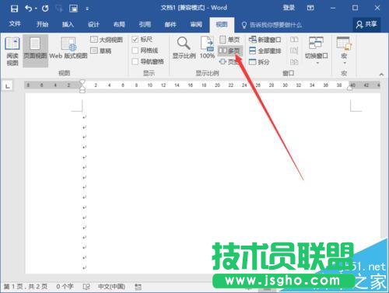The image size is (389, 293).
Task: Click 登录 (Sign in) in title bar
Action: 289,8
